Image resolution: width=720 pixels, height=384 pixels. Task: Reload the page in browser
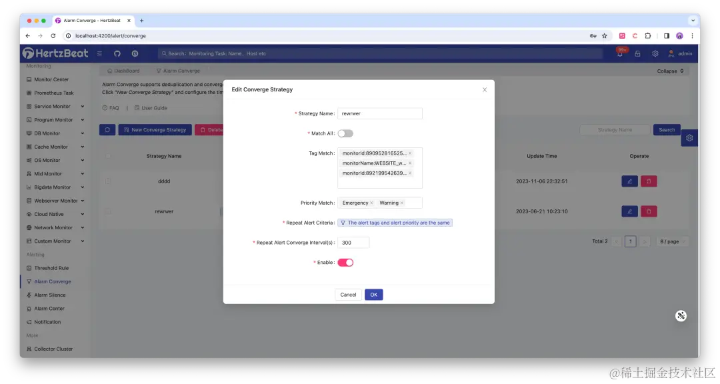click(53, 35)
